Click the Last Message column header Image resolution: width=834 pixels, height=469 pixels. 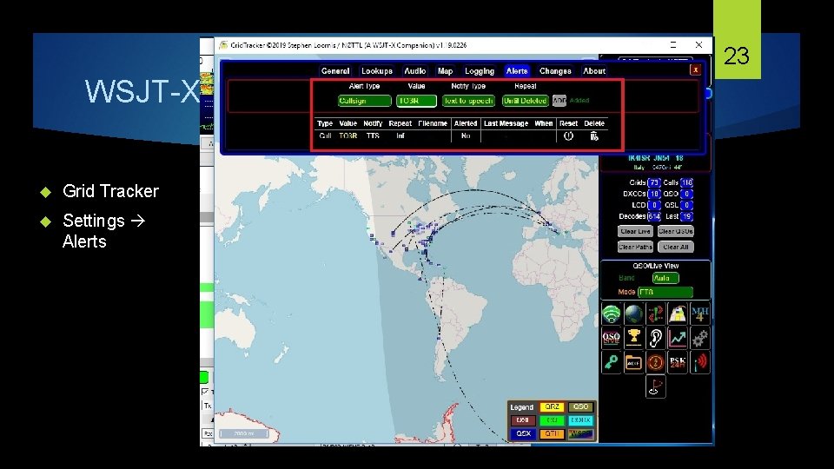coord(506,123)
